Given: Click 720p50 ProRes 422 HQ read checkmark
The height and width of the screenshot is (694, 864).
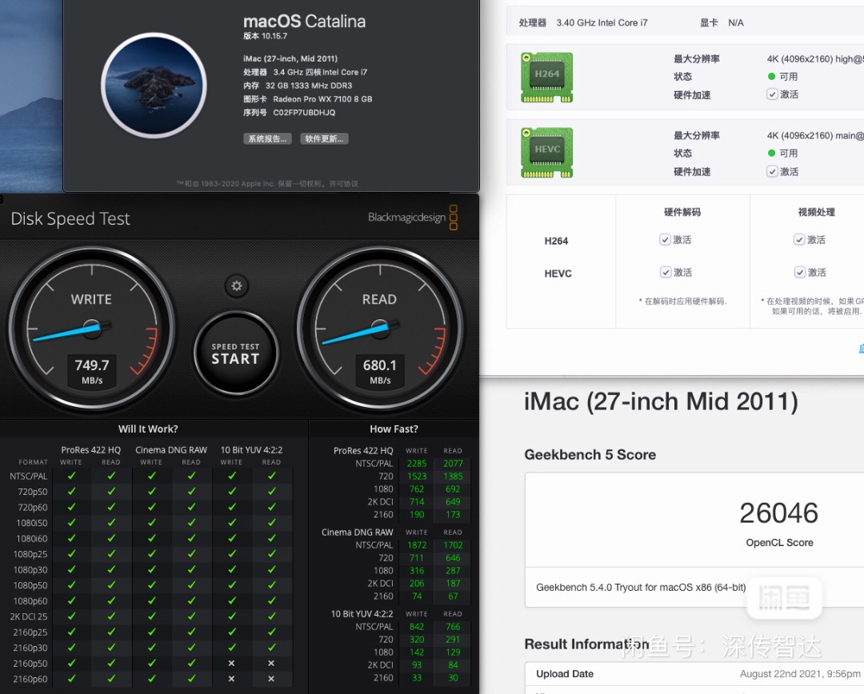Looking at the screenshot, I should pos(111,491).
